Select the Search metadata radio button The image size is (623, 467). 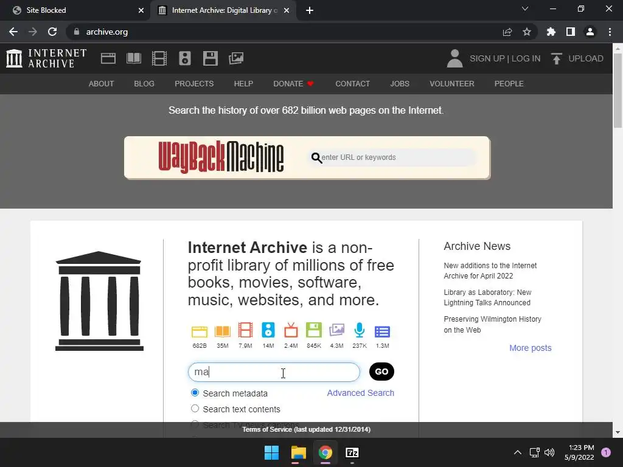[195, 393]
